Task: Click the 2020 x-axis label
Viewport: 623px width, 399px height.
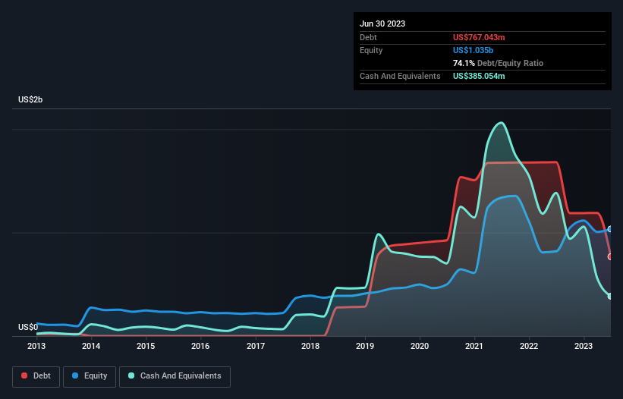Action: click(x=420, y=346)
